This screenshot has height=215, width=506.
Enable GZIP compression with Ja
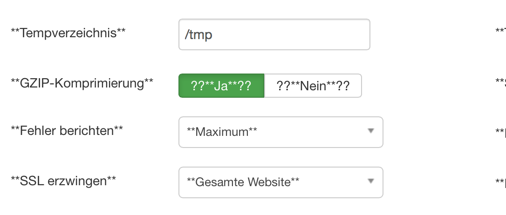coord(221,86)
